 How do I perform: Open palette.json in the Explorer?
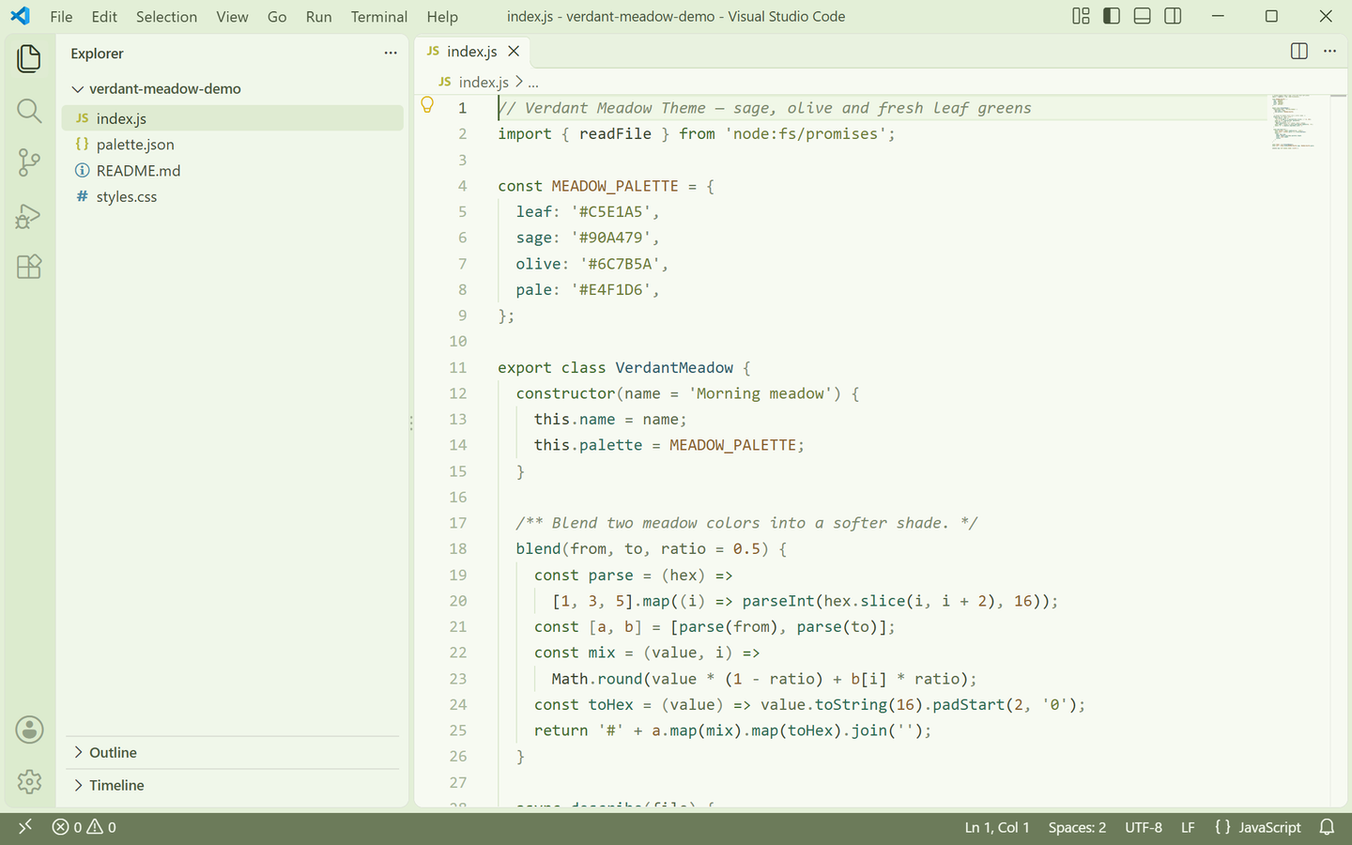point(233,145)
